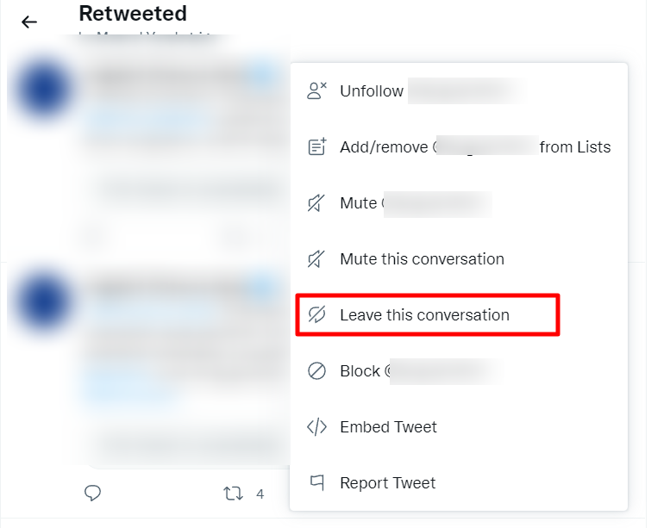The height and width of the screenshot is (528, 670).
Task: Choose Add/remove from Lists
Action: pos(474,147)
